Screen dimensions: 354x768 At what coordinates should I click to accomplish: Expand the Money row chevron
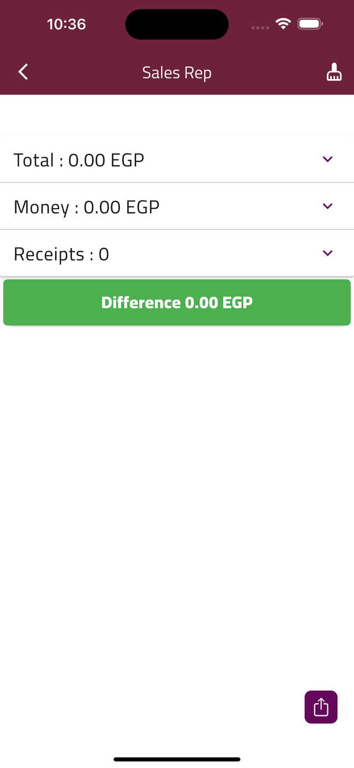[x=327, y=207]
